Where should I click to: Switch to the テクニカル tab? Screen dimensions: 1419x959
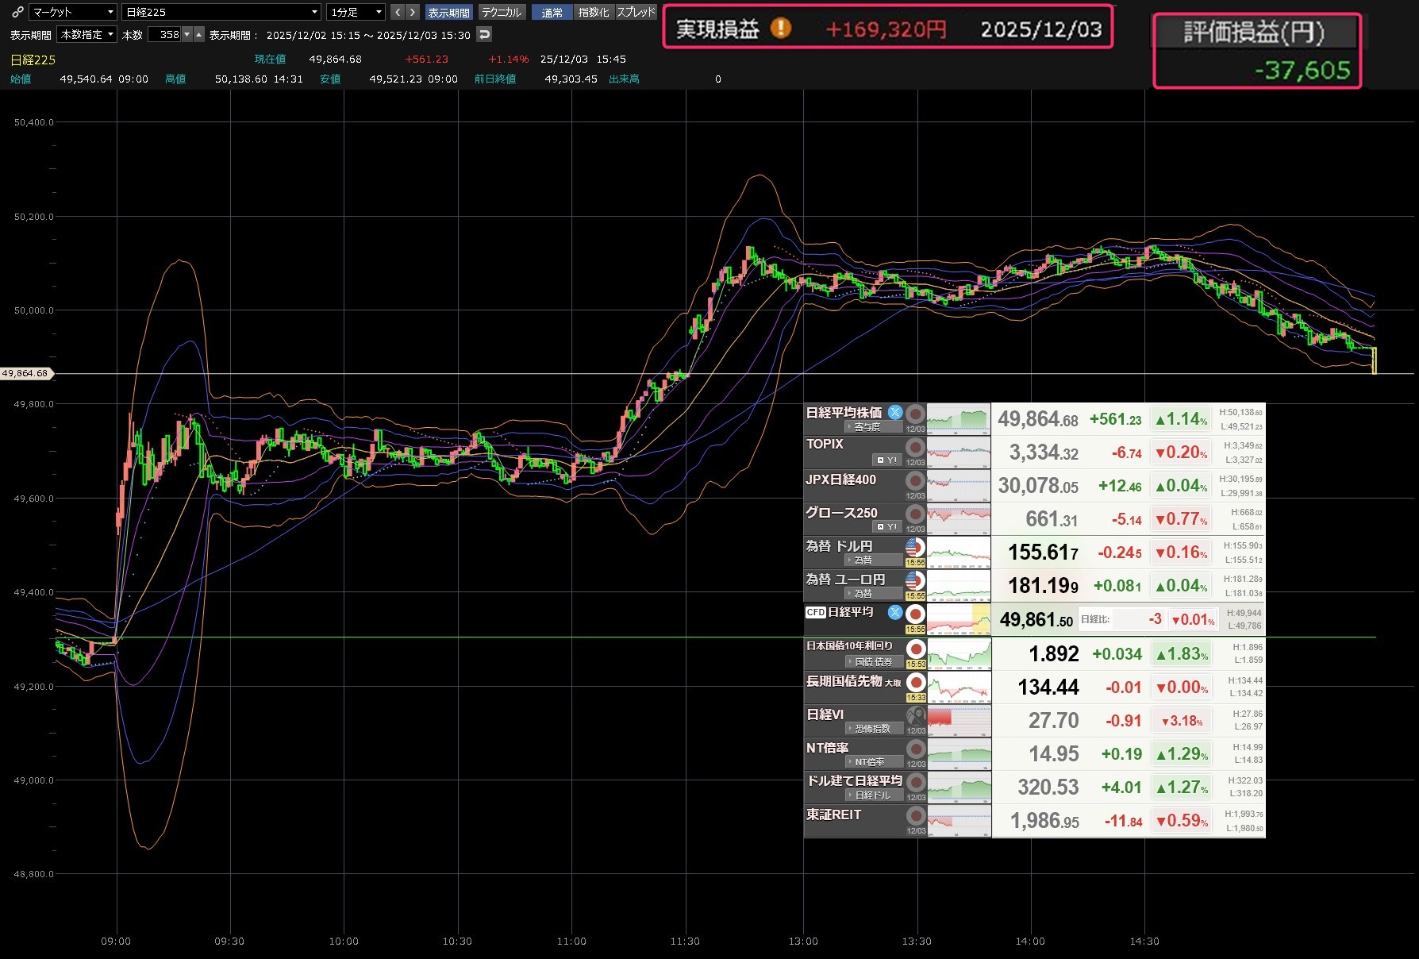pos(502,12)
